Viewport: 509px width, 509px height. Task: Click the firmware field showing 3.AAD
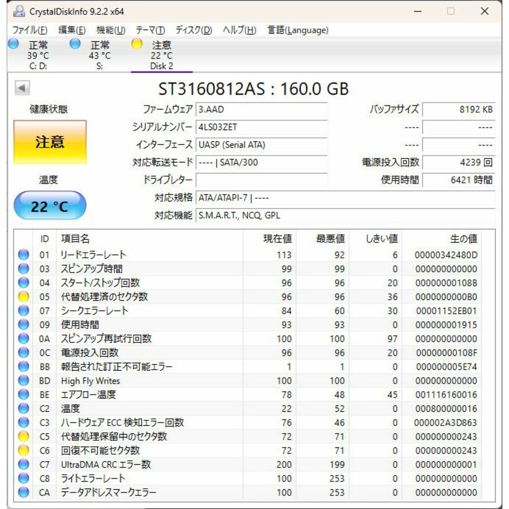262,109
